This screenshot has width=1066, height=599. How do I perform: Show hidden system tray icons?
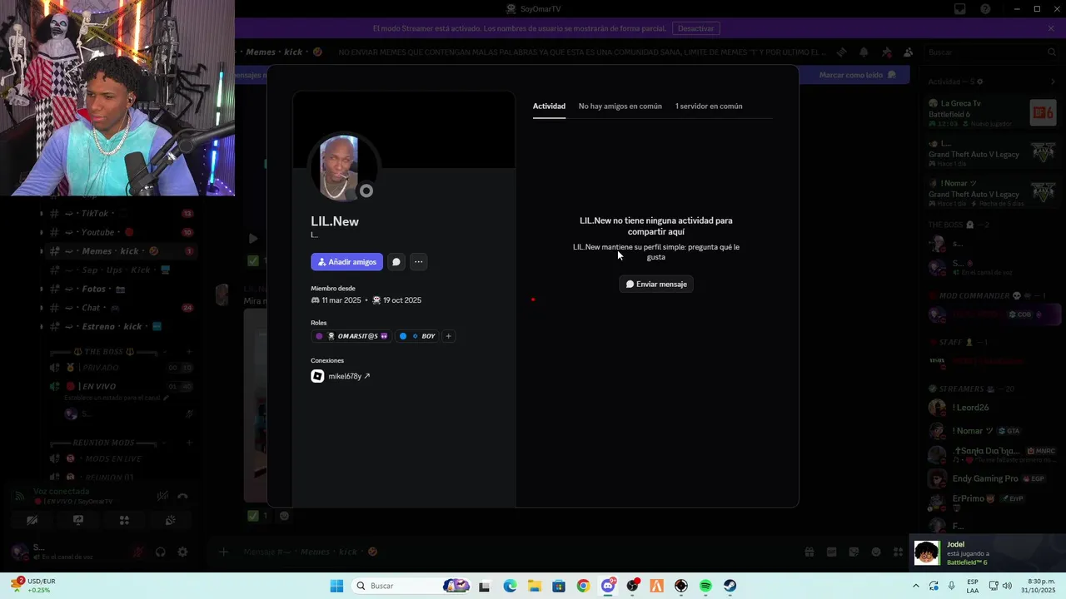(x=916, y=586)
